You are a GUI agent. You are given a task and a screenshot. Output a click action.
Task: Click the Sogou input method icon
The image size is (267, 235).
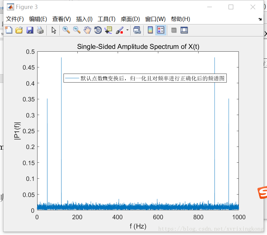[262, 192]
